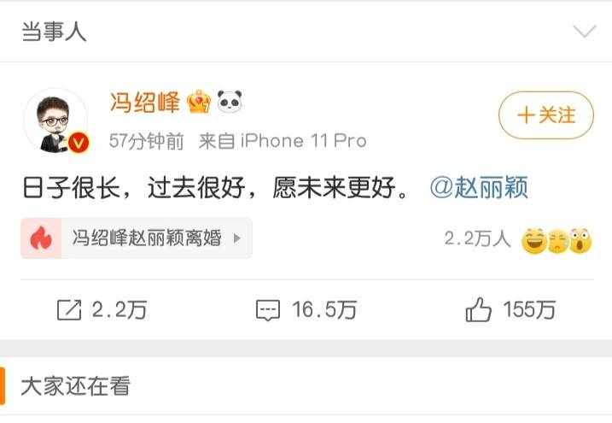
Task: Click the laughing emoji reaction
Action: (534, 241)
